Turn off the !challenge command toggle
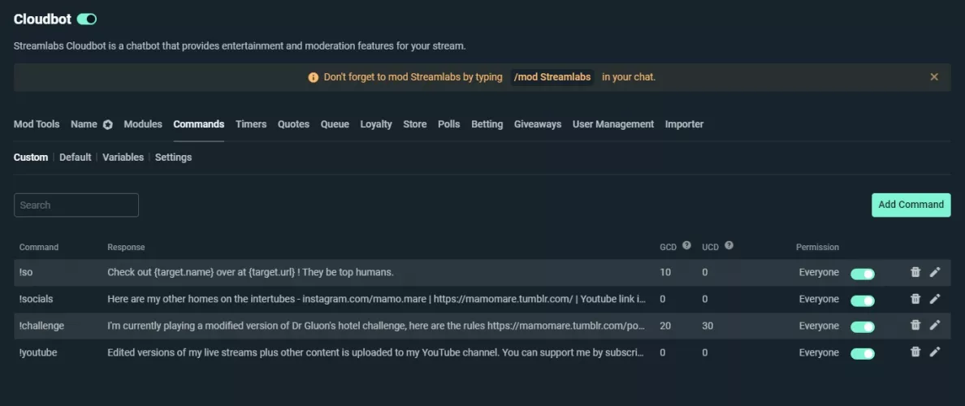The image size is (965, 406). 863,326
